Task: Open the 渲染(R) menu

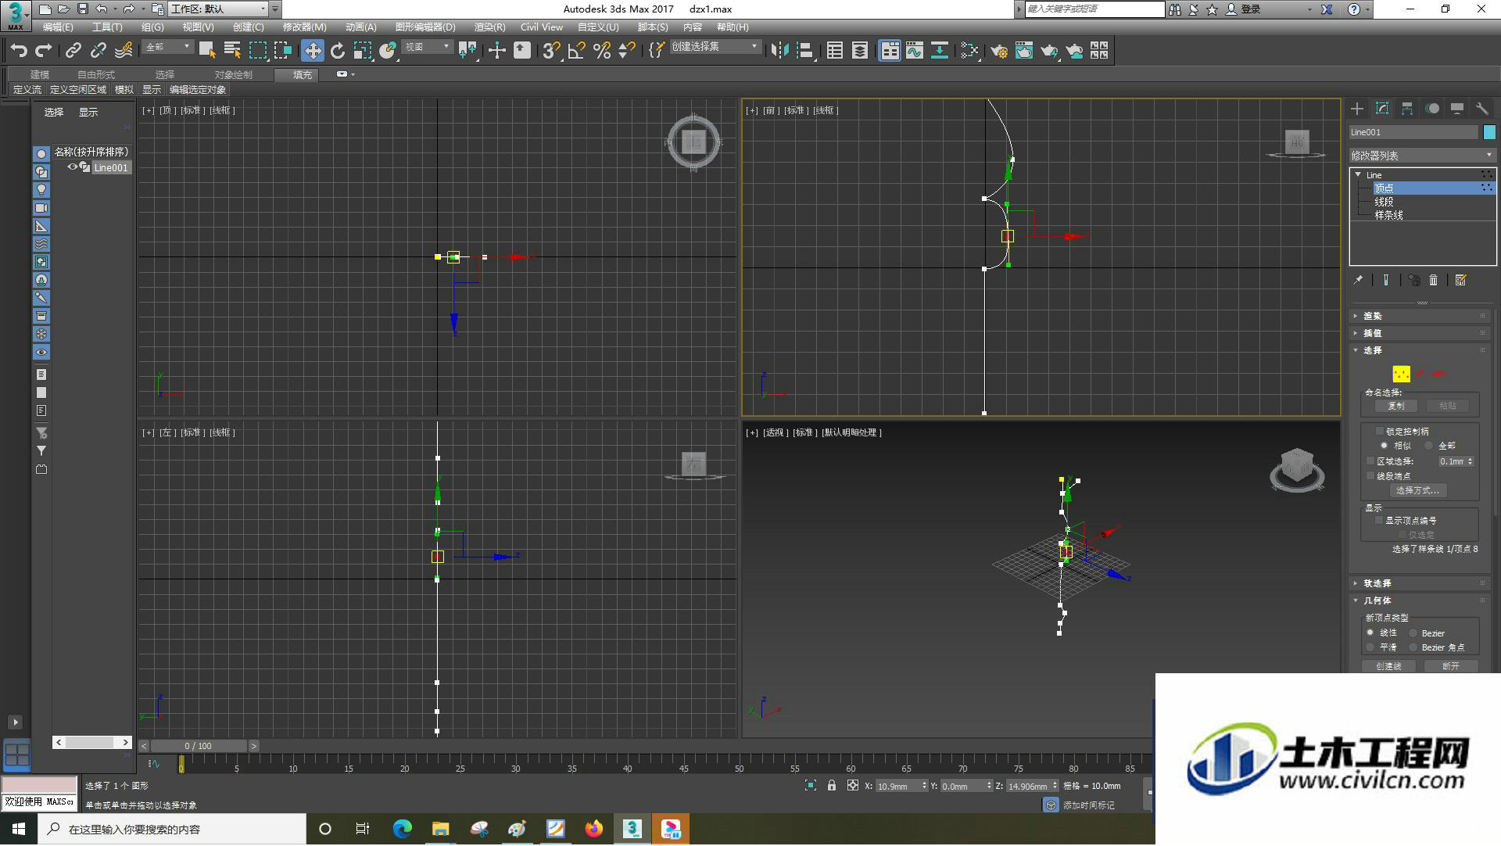Action: 489,27
